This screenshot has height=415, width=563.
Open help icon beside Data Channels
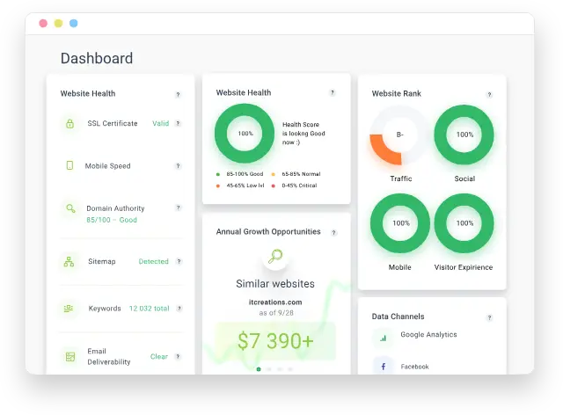pos(489,317)
